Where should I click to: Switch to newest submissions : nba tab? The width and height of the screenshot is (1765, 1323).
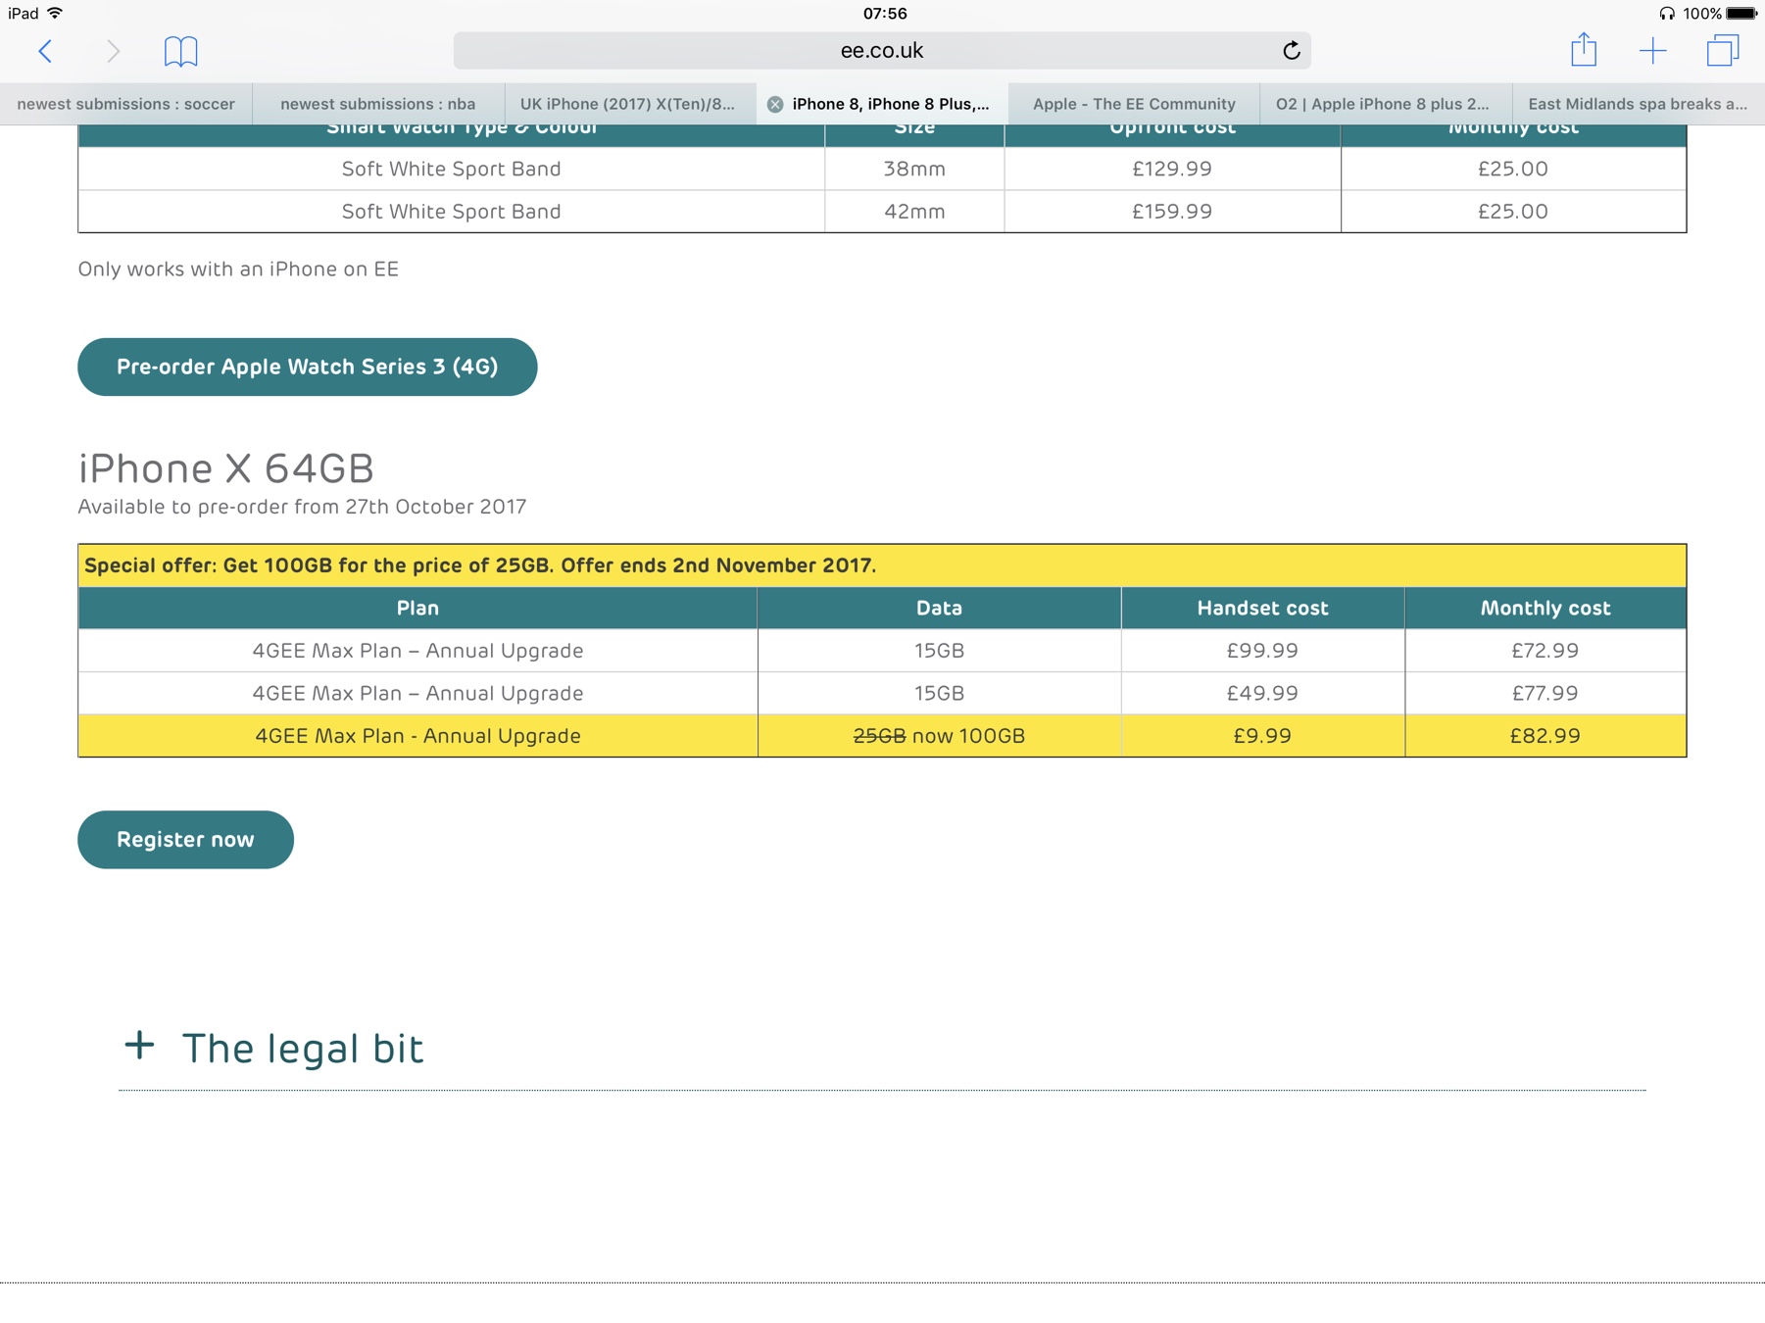click(x=378, y=104)
